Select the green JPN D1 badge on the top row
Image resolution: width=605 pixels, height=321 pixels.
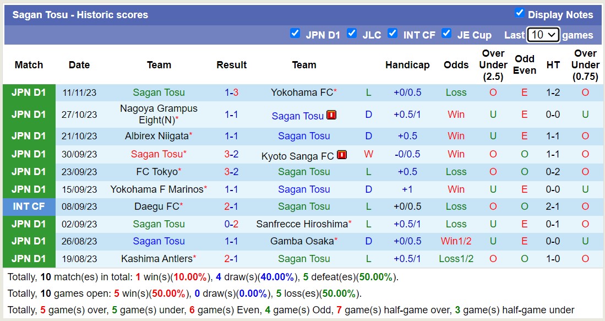[29, 92]
